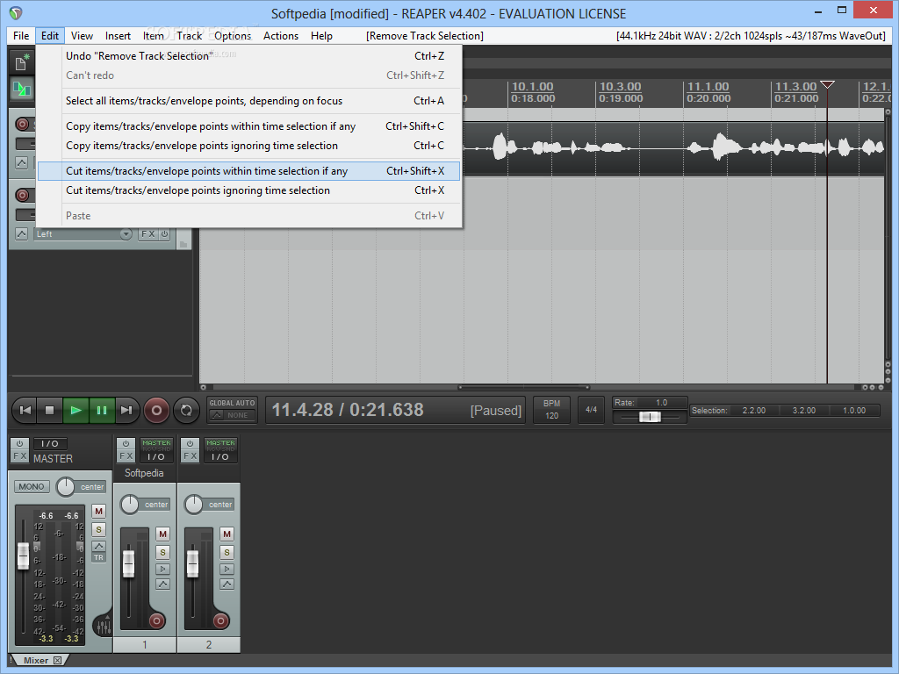Screen dimensions: 899x674
Task: Open the View menu
Action: click(x=82, y=35)
